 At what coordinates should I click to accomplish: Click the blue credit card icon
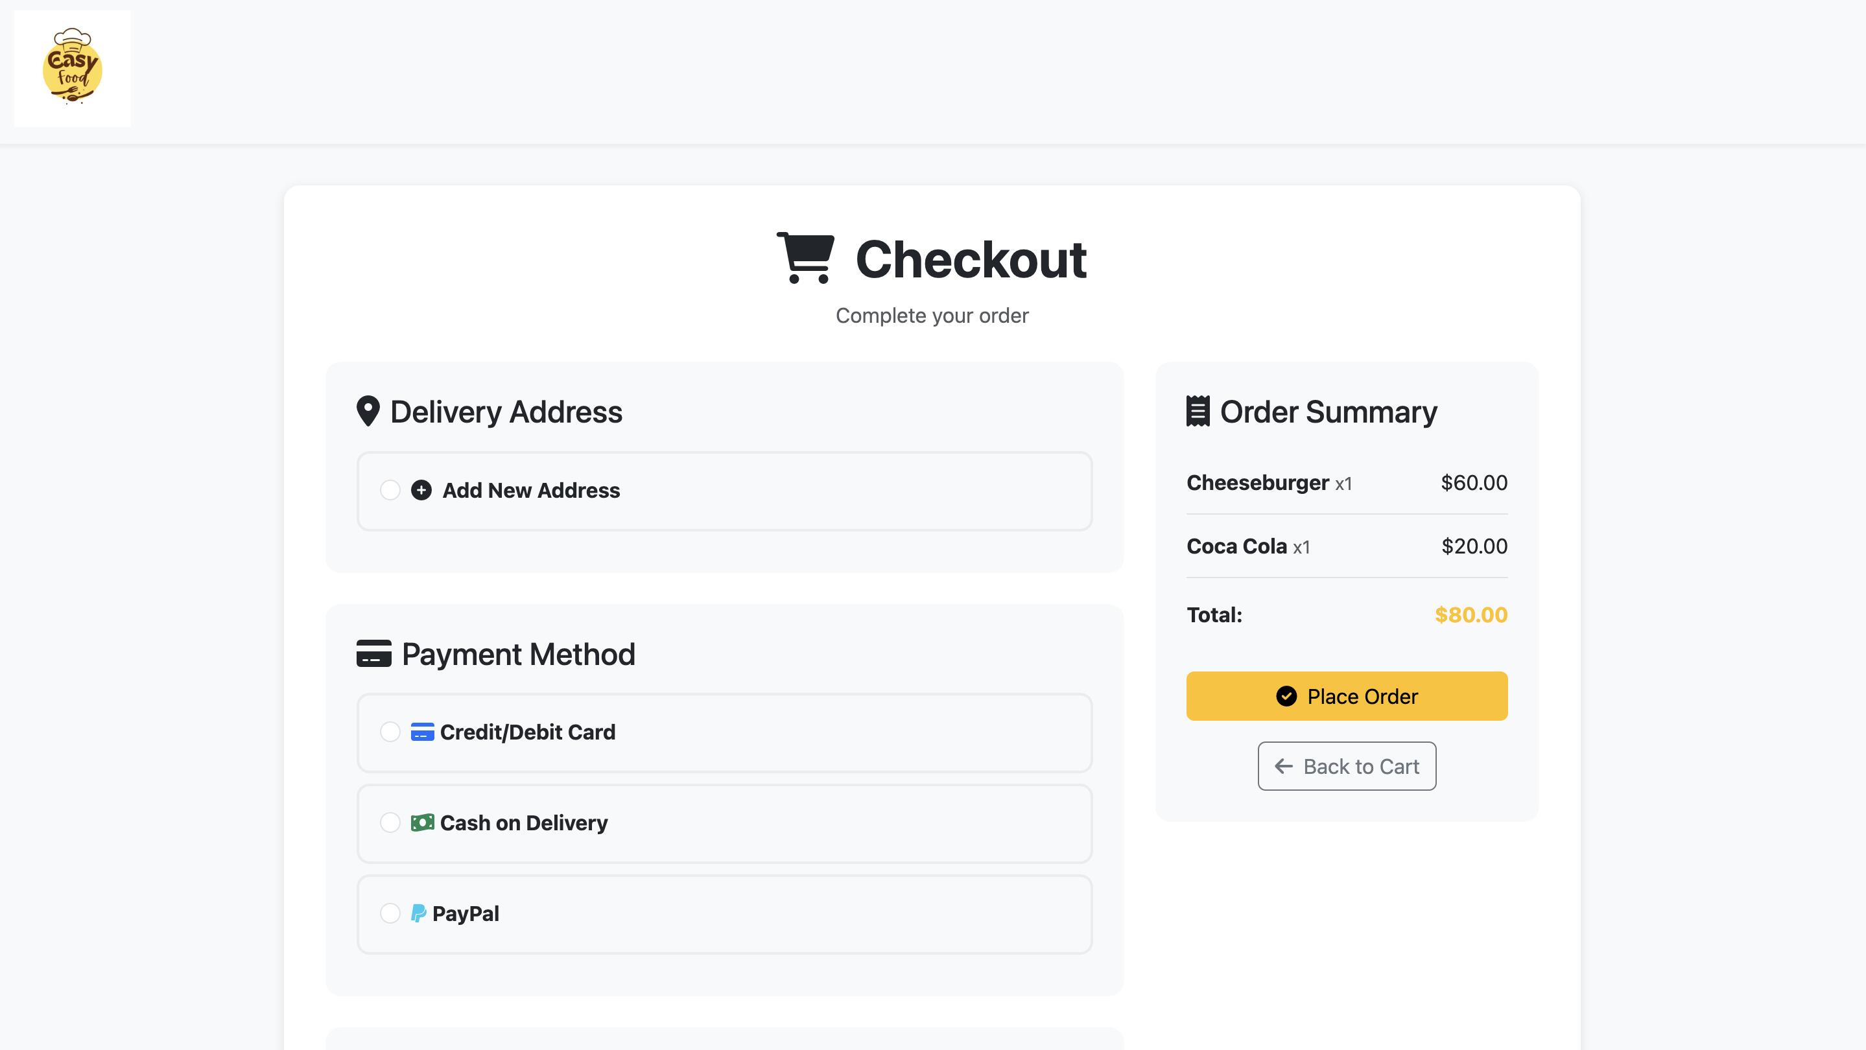422,732
